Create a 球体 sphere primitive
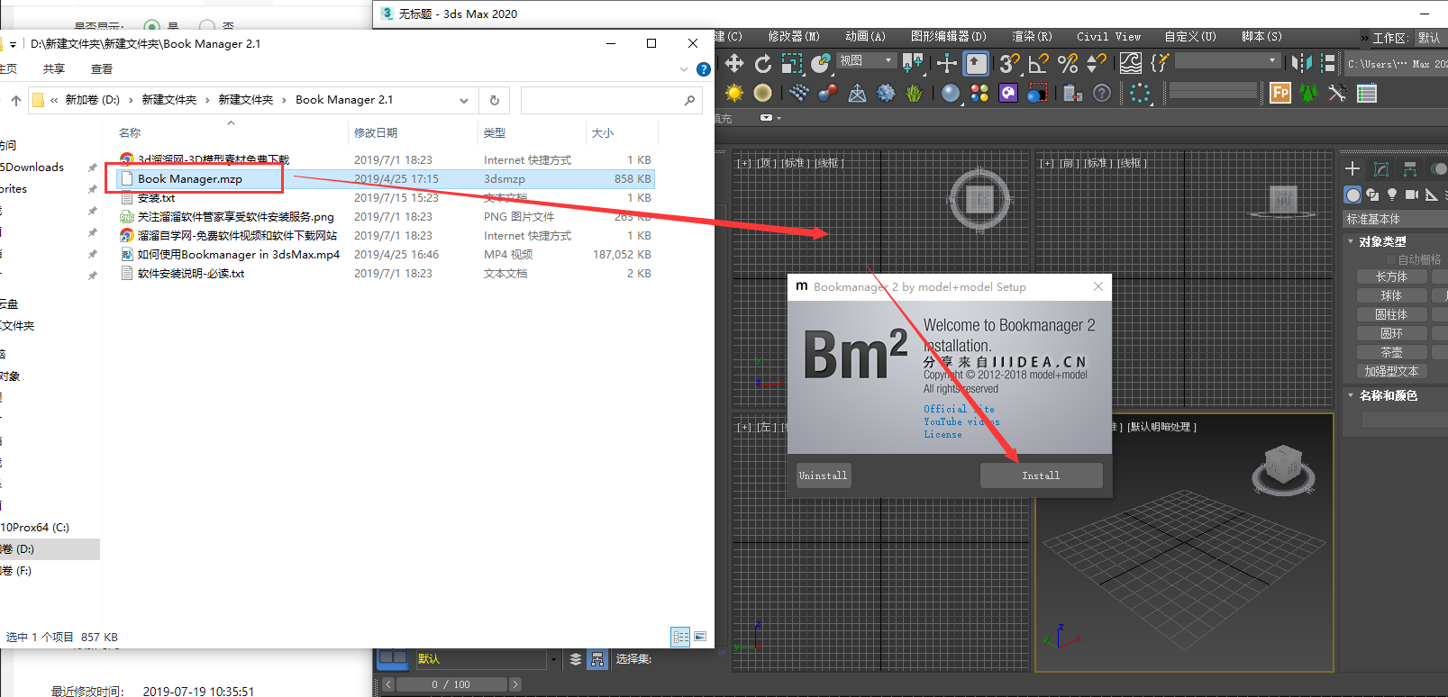The height and width of the screenshot is (697, 1448). tap(1391, 295)
